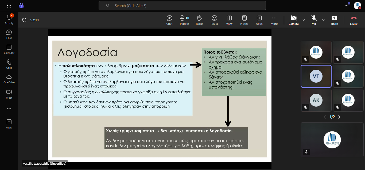365x170 pixels.
Task: Open meeting Notes
Action: [x=244, y=20]
